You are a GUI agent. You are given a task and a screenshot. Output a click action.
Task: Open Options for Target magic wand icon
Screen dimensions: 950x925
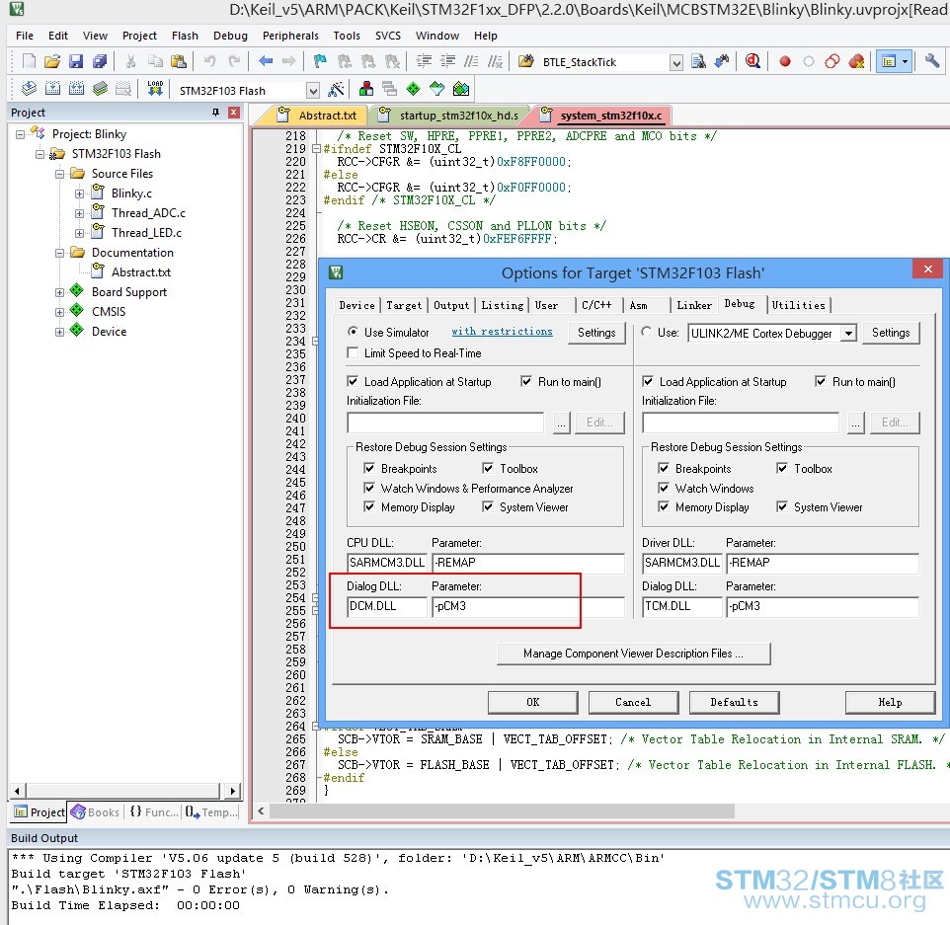[x=336, y=90]
